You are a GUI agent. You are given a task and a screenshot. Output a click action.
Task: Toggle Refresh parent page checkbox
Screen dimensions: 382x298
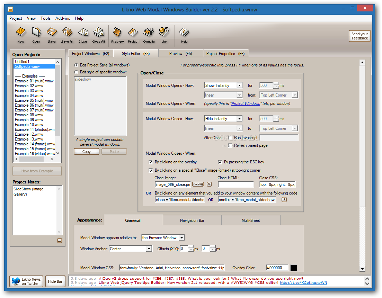tap(230, 146)
